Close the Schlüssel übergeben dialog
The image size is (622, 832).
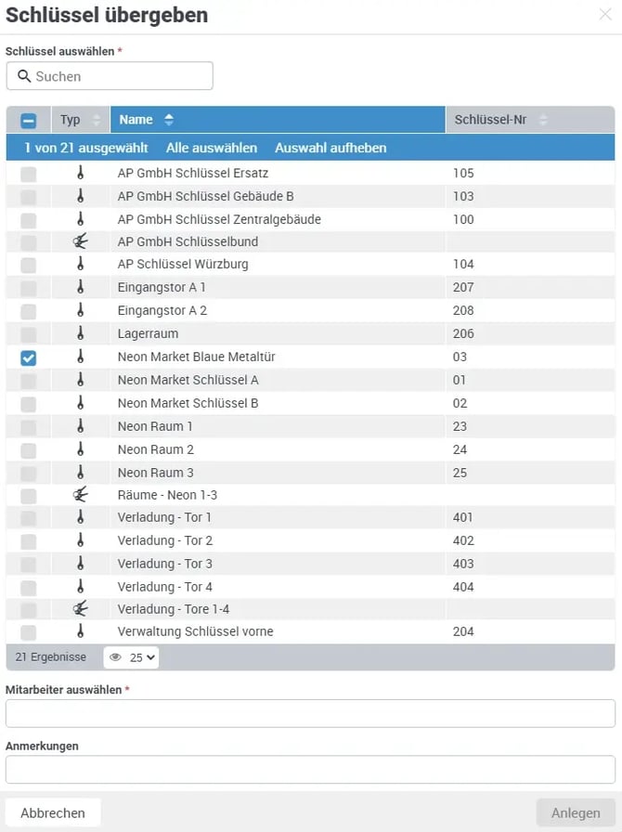tap(605, 14)
